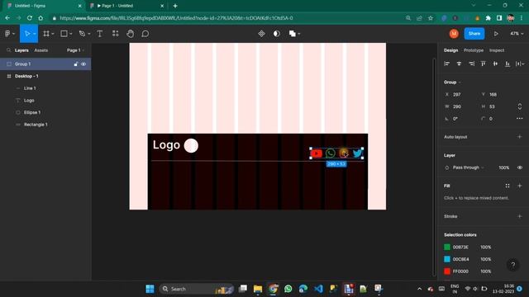Click red FF0000 color swatch
The height and width of the screenshot is (297, 529).
(x=447, y=271)
